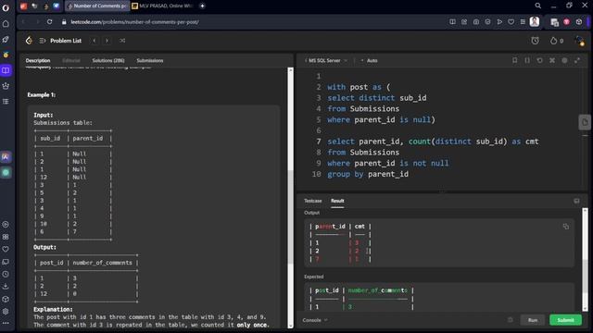Copy the output table contents
The image size is (593, 333).
566,227
